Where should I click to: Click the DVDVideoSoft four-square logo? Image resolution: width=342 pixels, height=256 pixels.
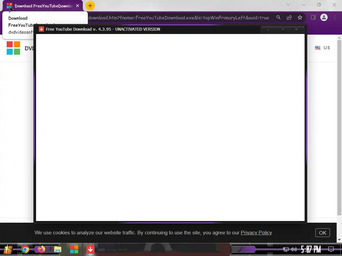(13, 48)
